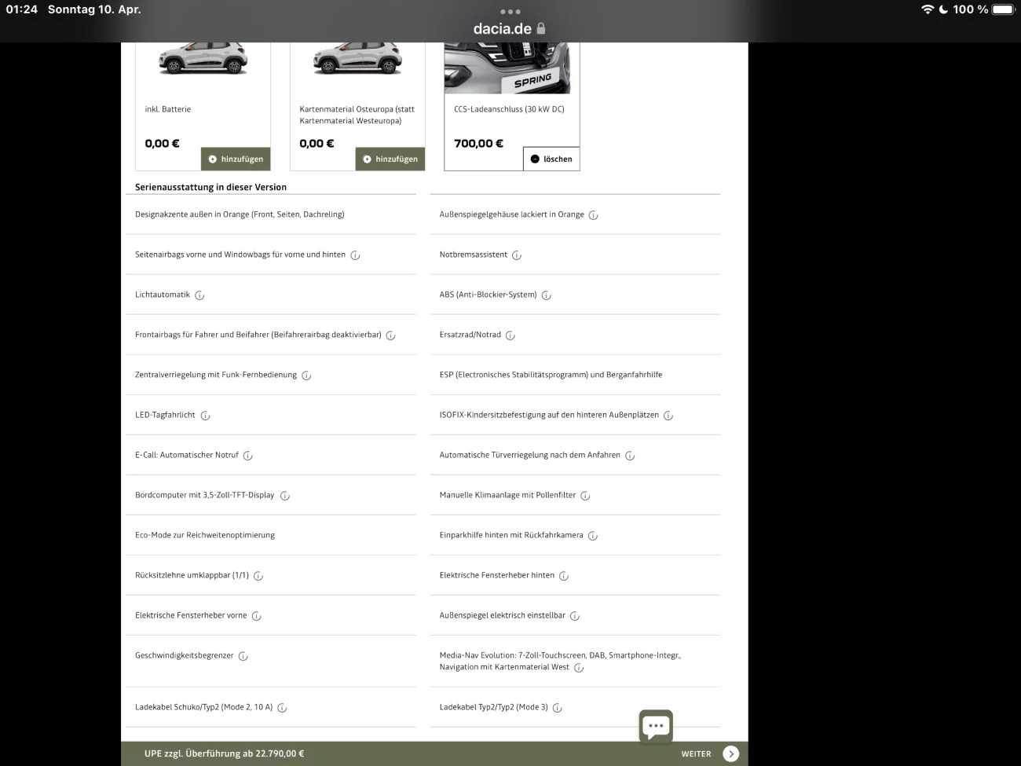Screen dimensions: 1021x766
Task: Click 'ESP (Electronisches Stabilitätsprogramm) und Berganfahrhilfe' text
Action: (x=551, y=375)
